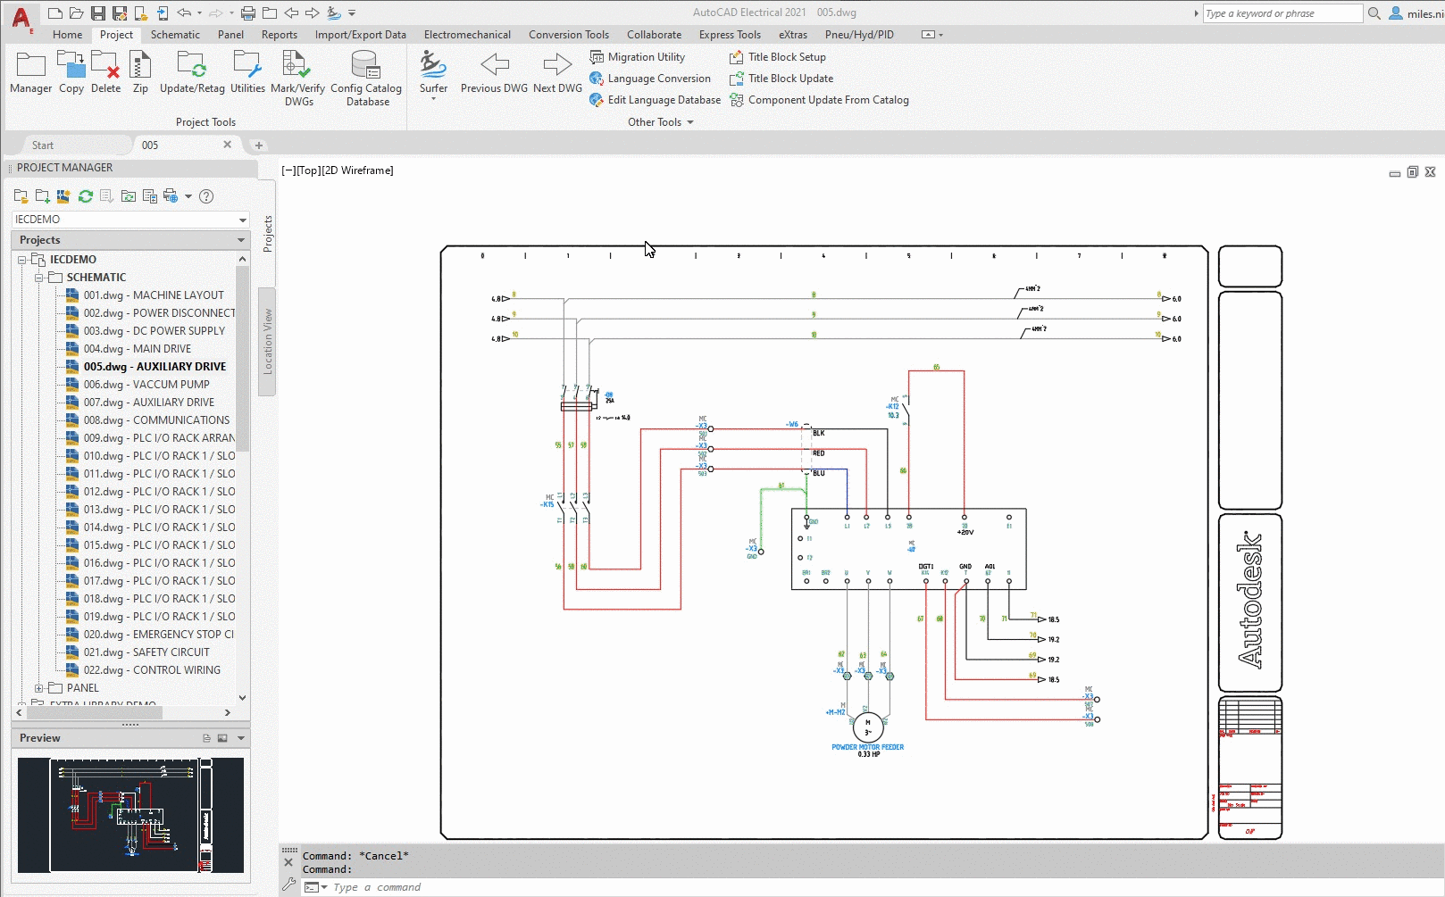Image resolution: width=1445 pixels, height=897 pixels.
Task: Collapse the Projects section header arrow
Action: pos(240,240)
